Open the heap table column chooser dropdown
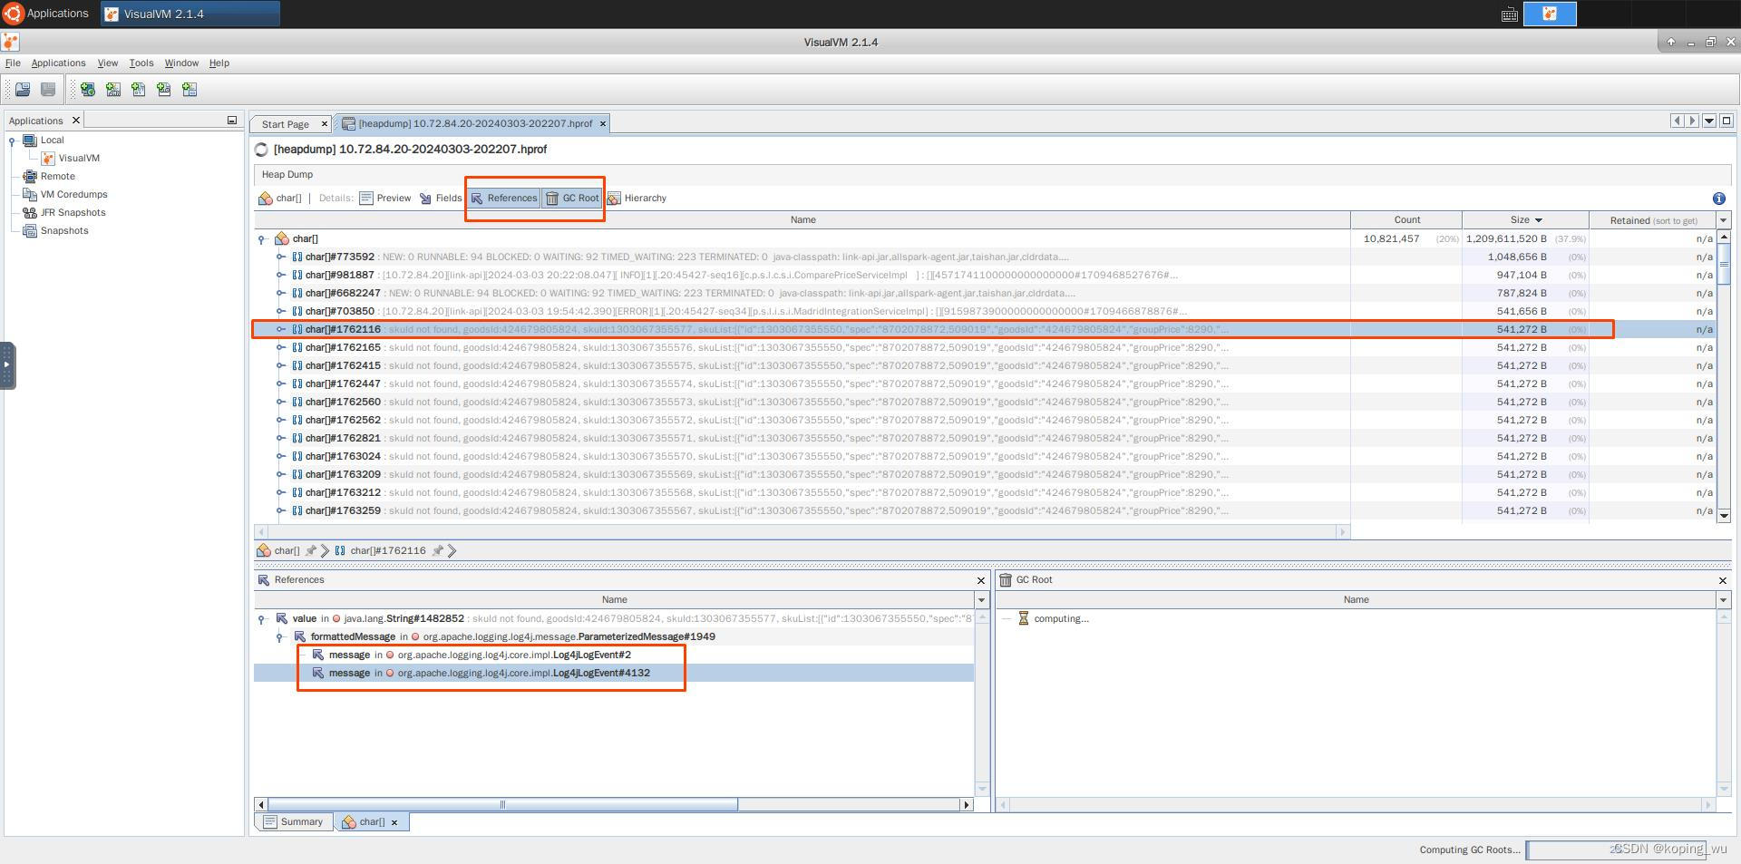Screen dimensions: 1741x864 pos(1724,219)
